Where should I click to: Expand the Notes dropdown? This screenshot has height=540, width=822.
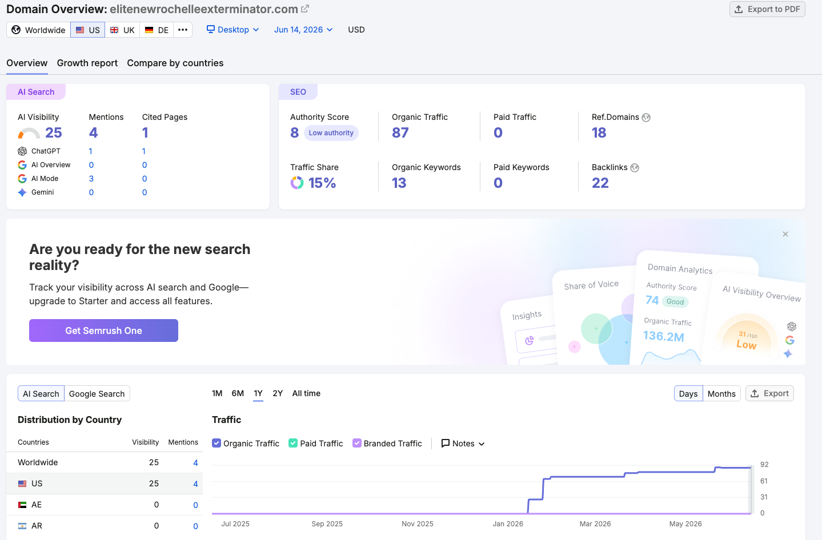coord(463,444)
